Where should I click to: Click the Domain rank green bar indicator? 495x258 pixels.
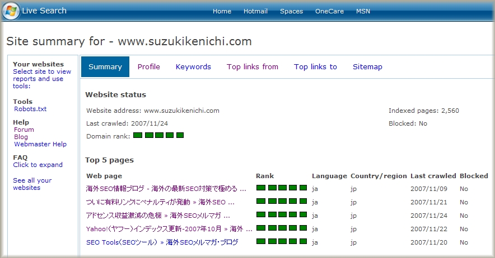pos(158,136)
